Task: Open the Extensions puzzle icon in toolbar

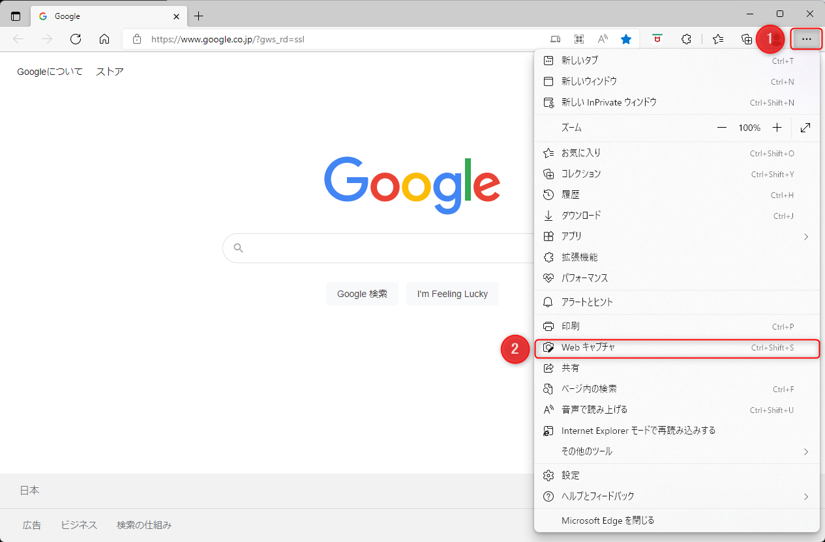Action: tap(686, 39)
